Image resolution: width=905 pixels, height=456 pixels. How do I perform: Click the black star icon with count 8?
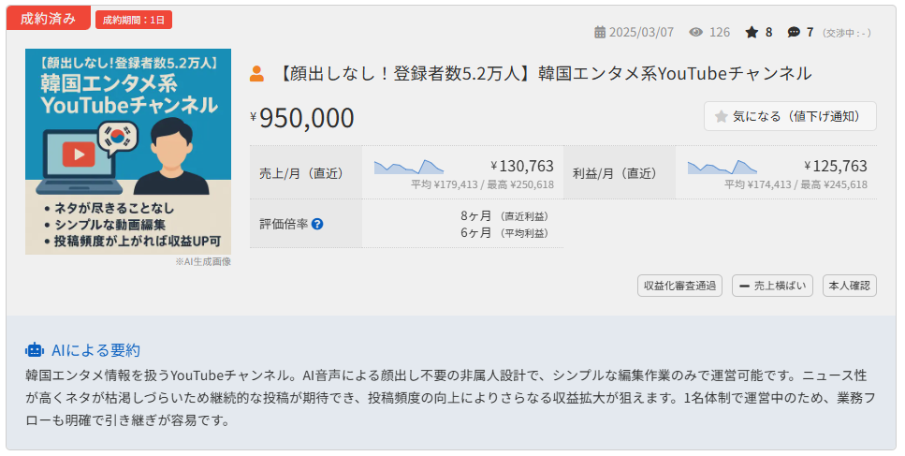pos(752,32)
